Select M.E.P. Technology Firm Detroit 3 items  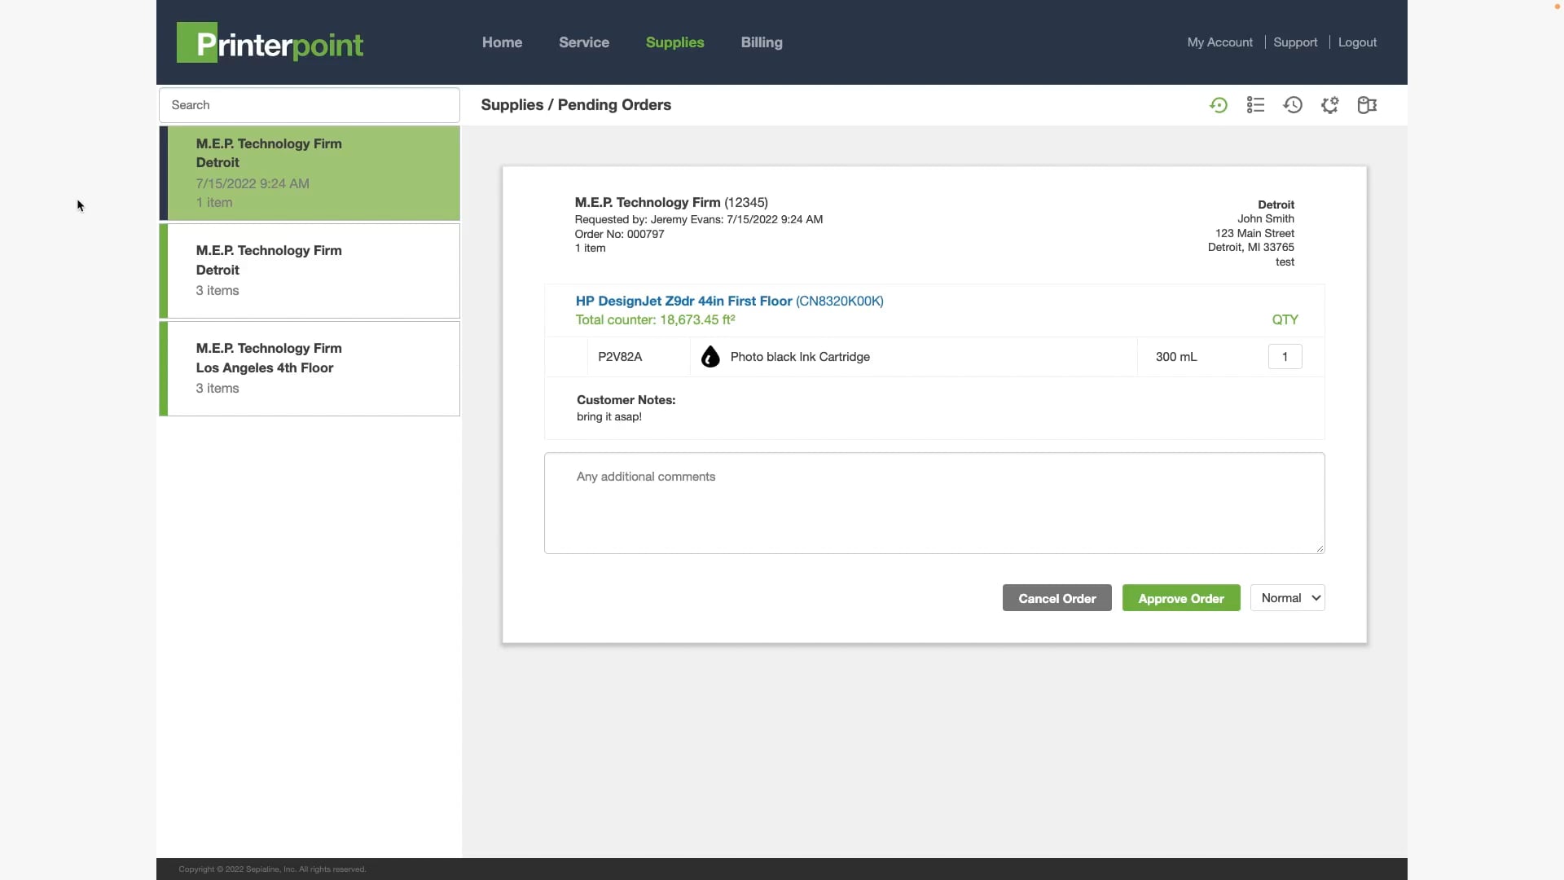pyautogui.click(x=310, y=270)
